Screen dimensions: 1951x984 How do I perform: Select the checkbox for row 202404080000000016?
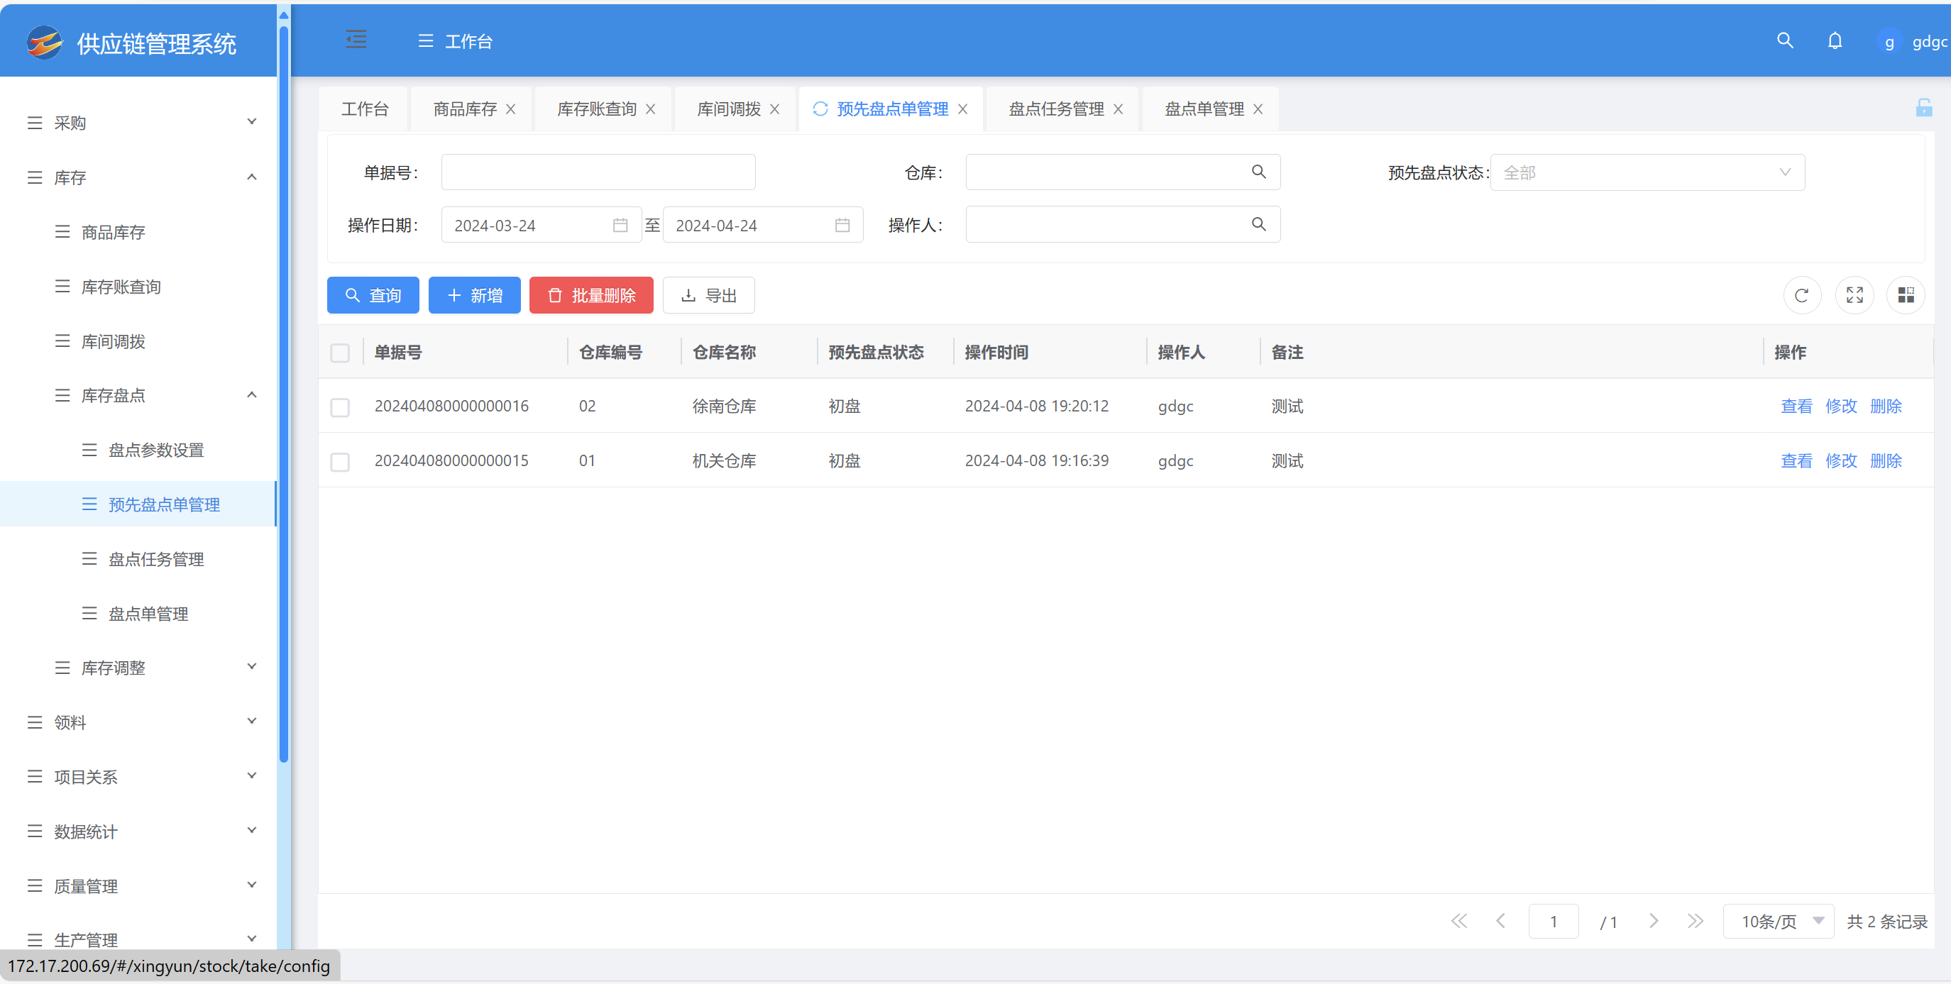[339, 407]
